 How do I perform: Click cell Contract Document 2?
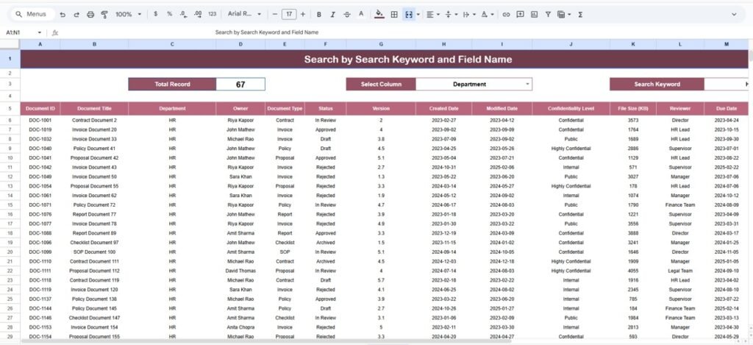(x=94, y=120)
